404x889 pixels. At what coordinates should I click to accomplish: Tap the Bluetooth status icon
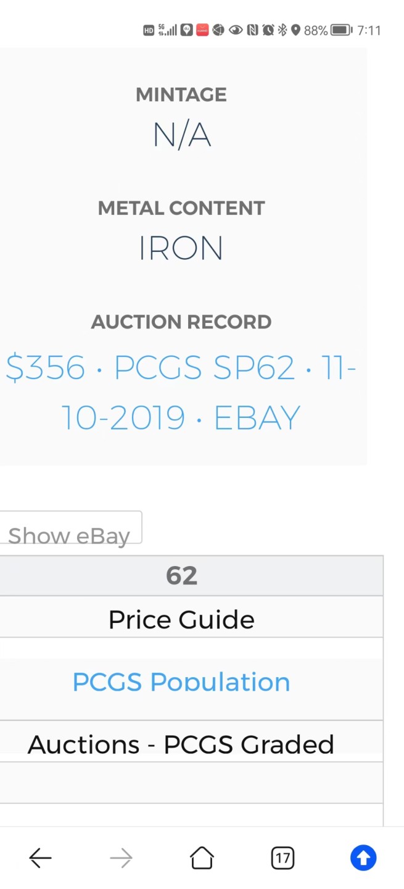282,30
